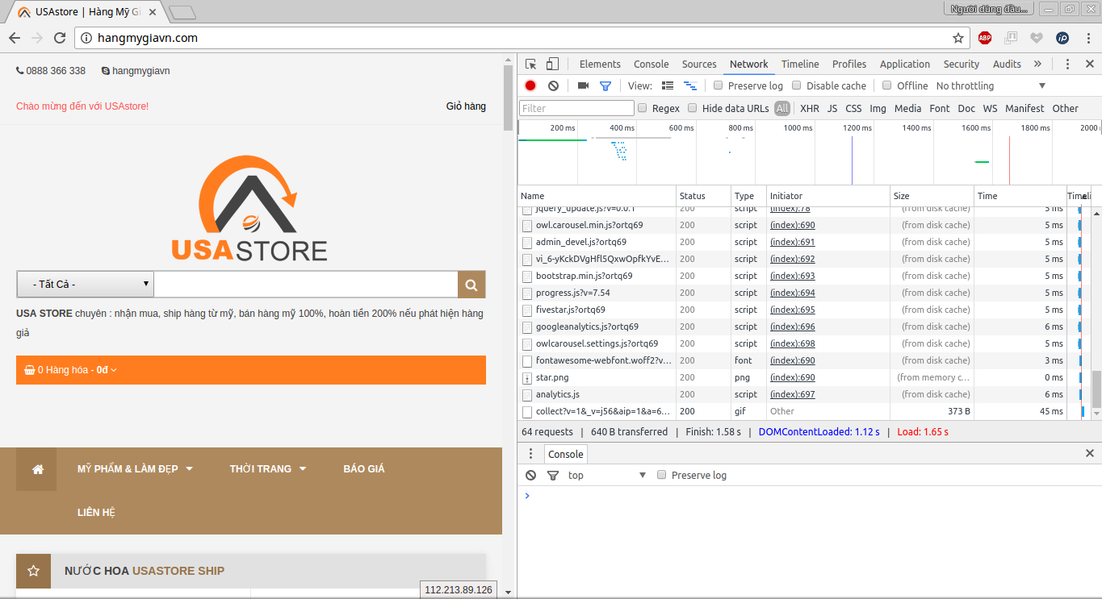
Task: Click the star icon beside NƯỚC HOA heading
Action: tap(33, 571)
